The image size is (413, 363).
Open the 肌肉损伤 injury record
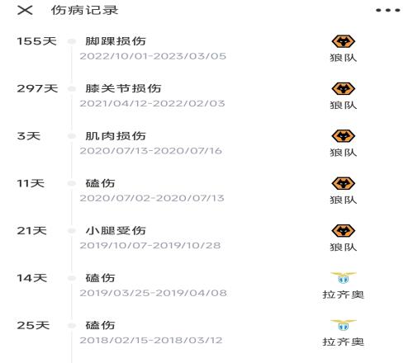coord(116,136)
